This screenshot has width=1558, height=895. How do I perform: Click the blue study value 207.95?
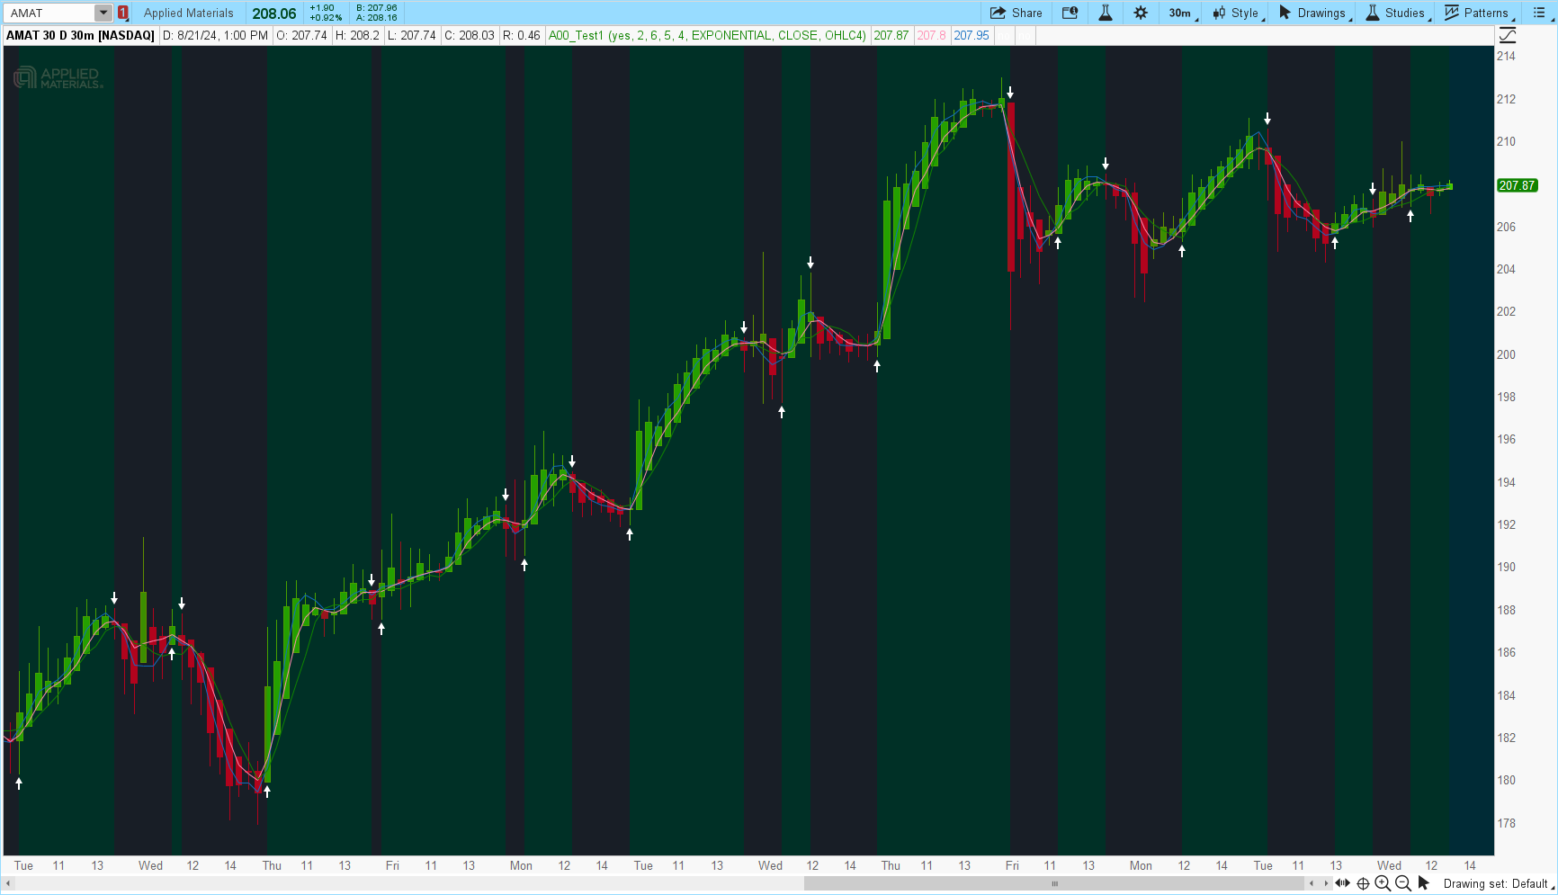coord(972,35)
